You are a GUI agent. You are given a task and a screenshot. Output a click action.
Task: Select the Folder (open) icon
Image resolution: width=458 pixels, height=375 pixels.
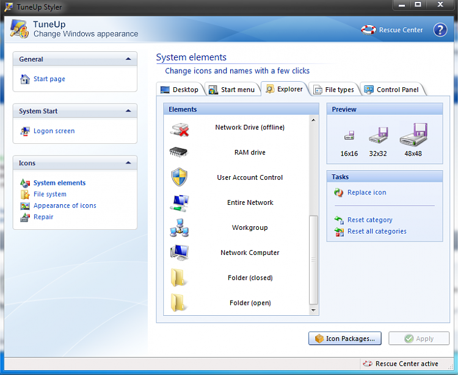pos(178,302)
